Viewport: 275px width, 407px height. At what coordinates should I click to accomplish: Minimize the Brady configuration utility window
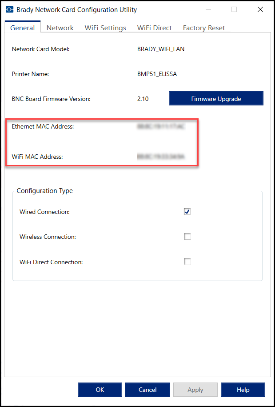click(x=209, y=9)
